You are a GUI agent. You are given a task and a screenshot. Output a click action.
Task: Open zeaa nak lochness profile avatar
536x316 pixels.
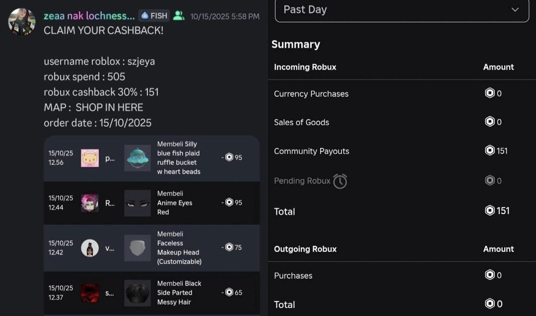point(21,21)
